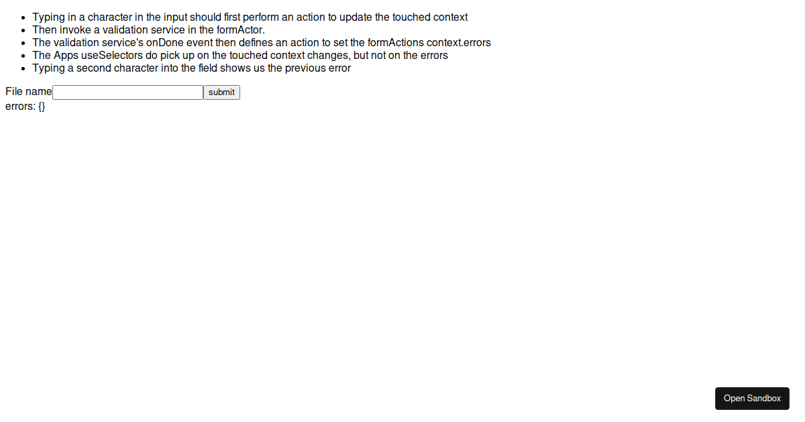Click the bullet dot before 'Then invoke'
805x422 pixels.
(24, 30)
